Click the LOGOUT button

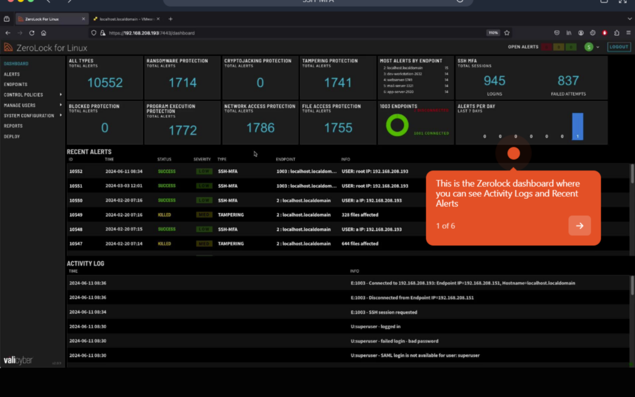point(619,47)
